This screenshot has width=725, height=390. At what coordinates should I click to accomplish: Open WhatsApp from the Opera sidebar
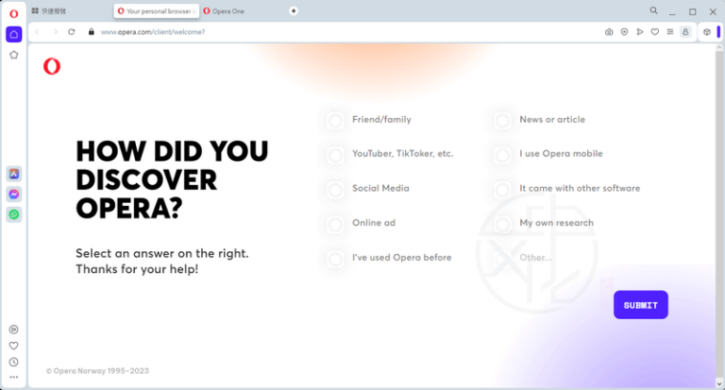pos(13,214)
